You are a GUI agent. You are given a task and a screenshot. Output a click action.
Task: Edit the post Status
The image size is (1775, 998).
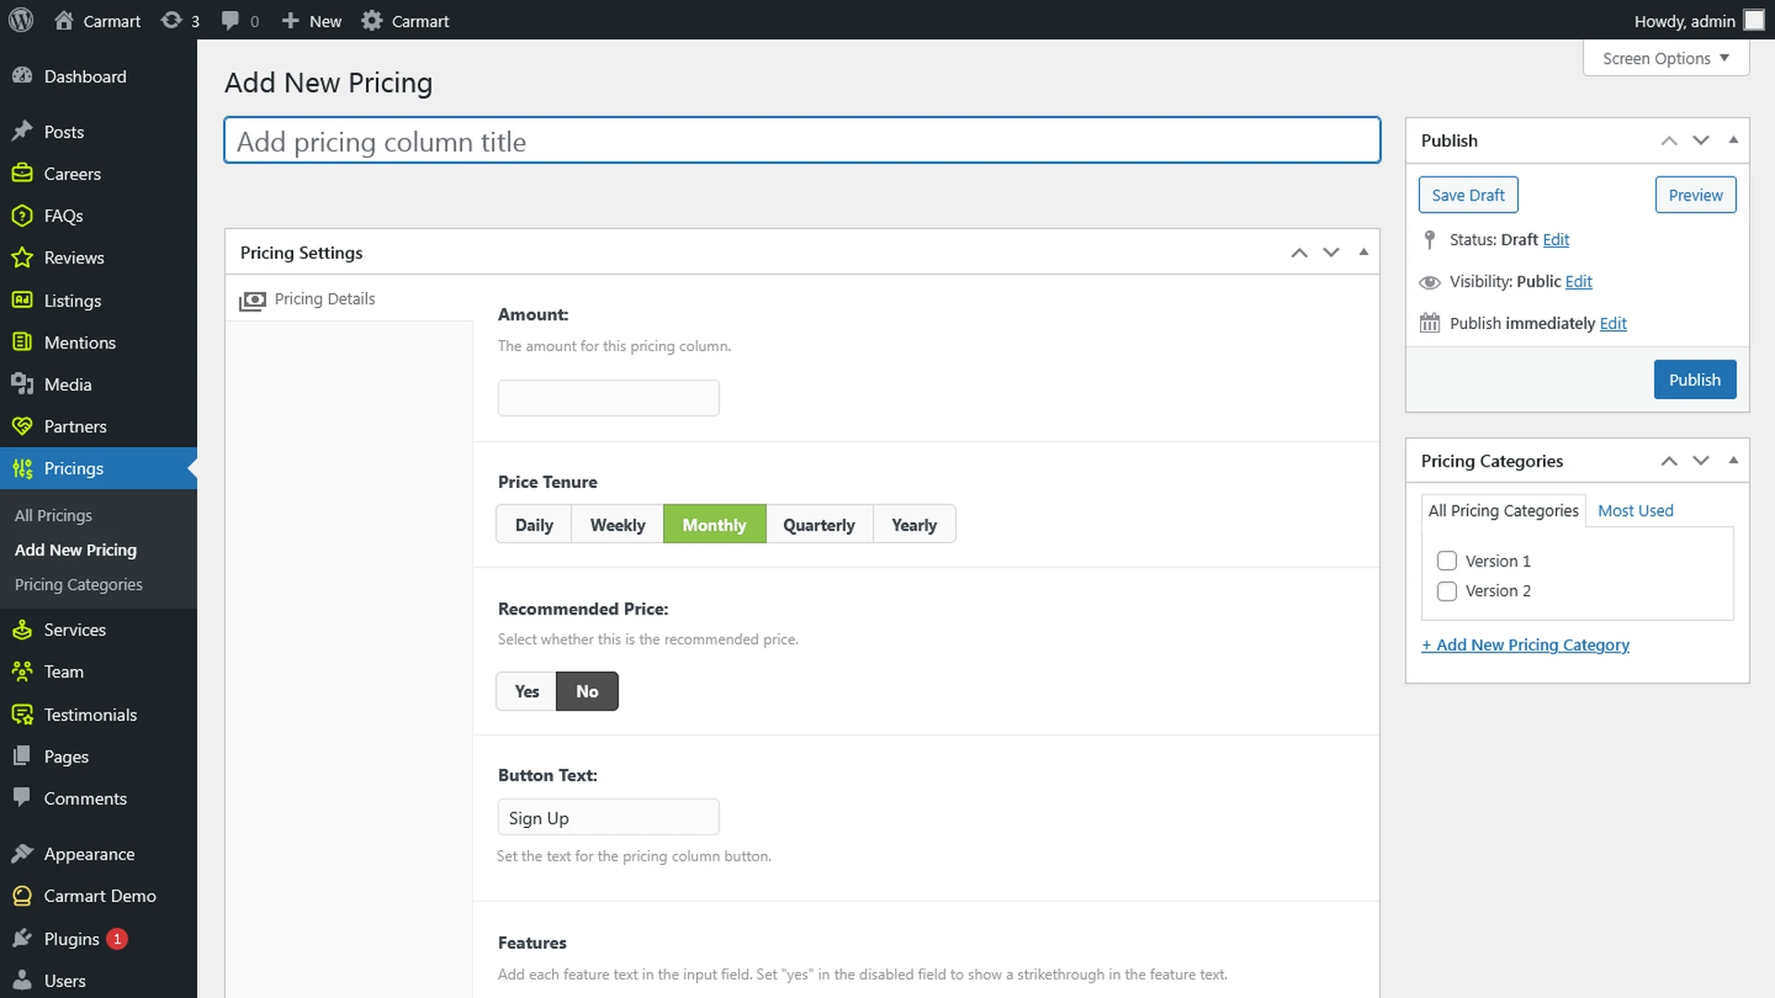1555,239
